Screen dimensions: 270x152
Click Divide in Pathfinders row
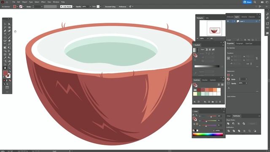229,131
